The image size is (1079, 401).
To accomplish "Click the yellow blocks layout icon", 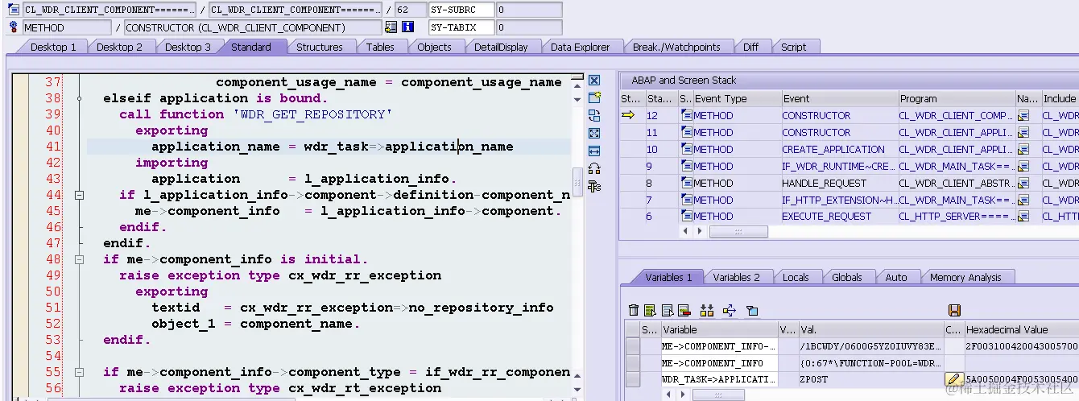I will [707, 310].
